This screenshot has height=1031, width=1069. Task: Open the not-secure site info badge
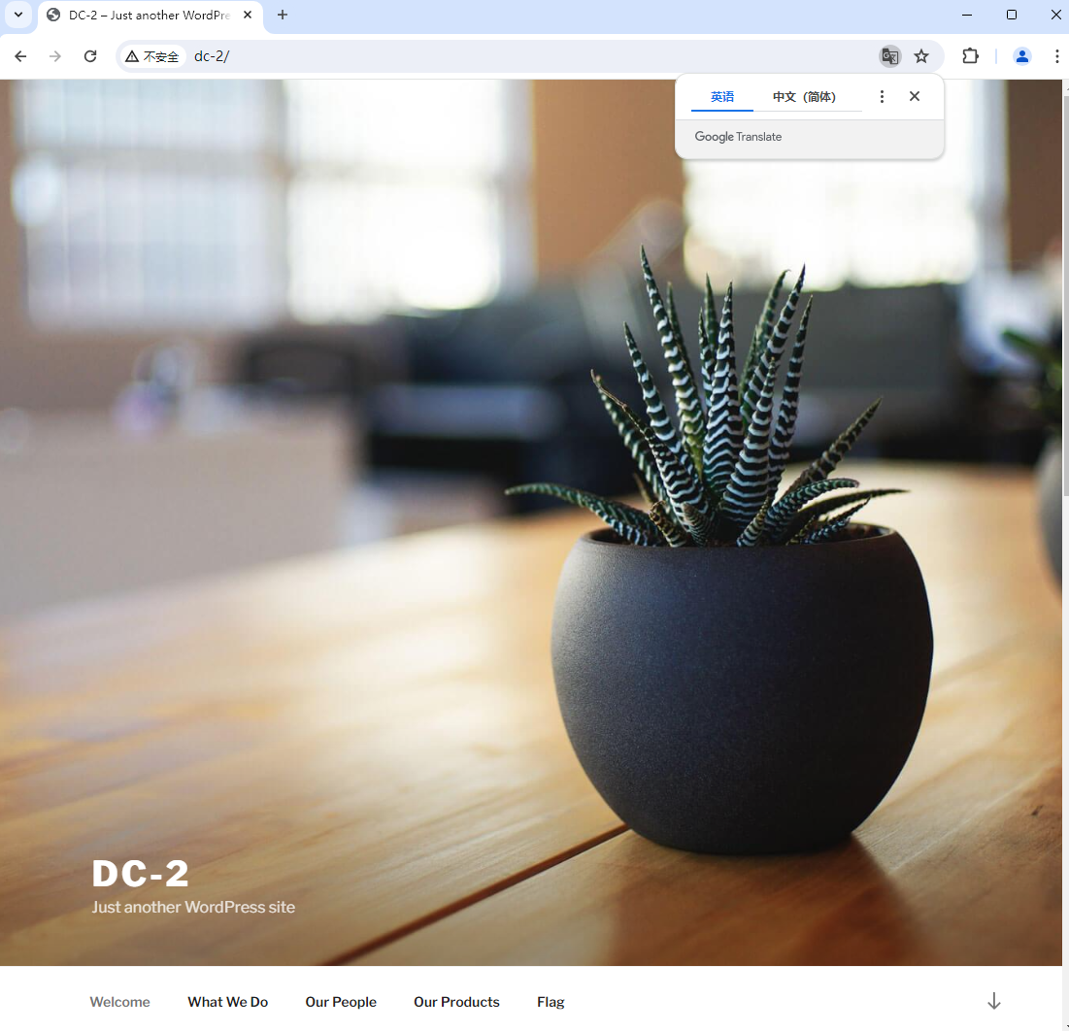152,56
